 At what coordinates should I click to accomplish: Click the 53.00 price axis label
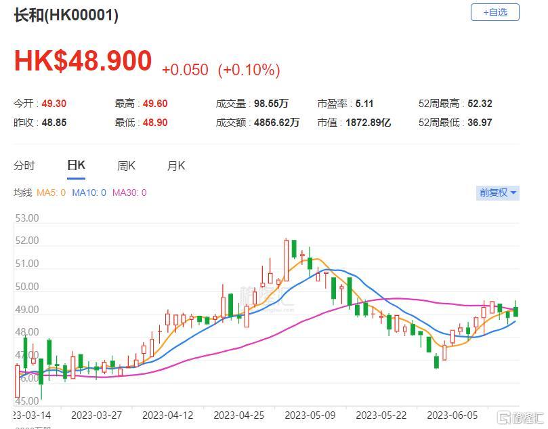[27, 218]
